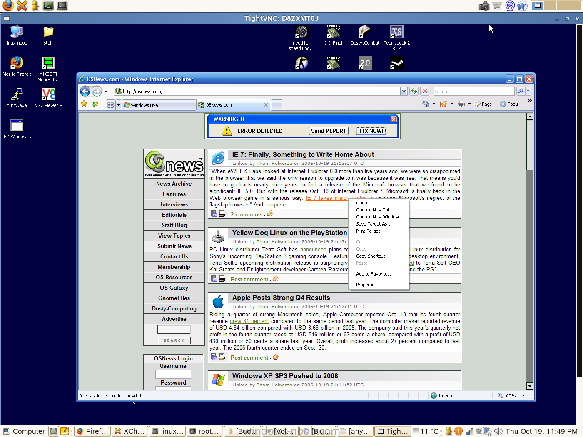
Task: Focus the Google search box
Action: tap(474, 91)
